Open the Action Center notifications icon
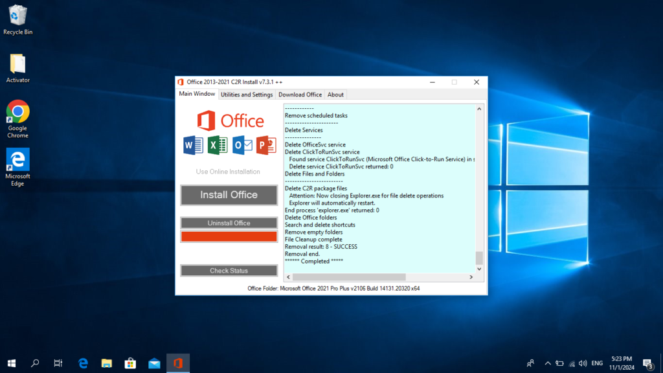Viewport: 663px width, 373px height. [647, 363]
